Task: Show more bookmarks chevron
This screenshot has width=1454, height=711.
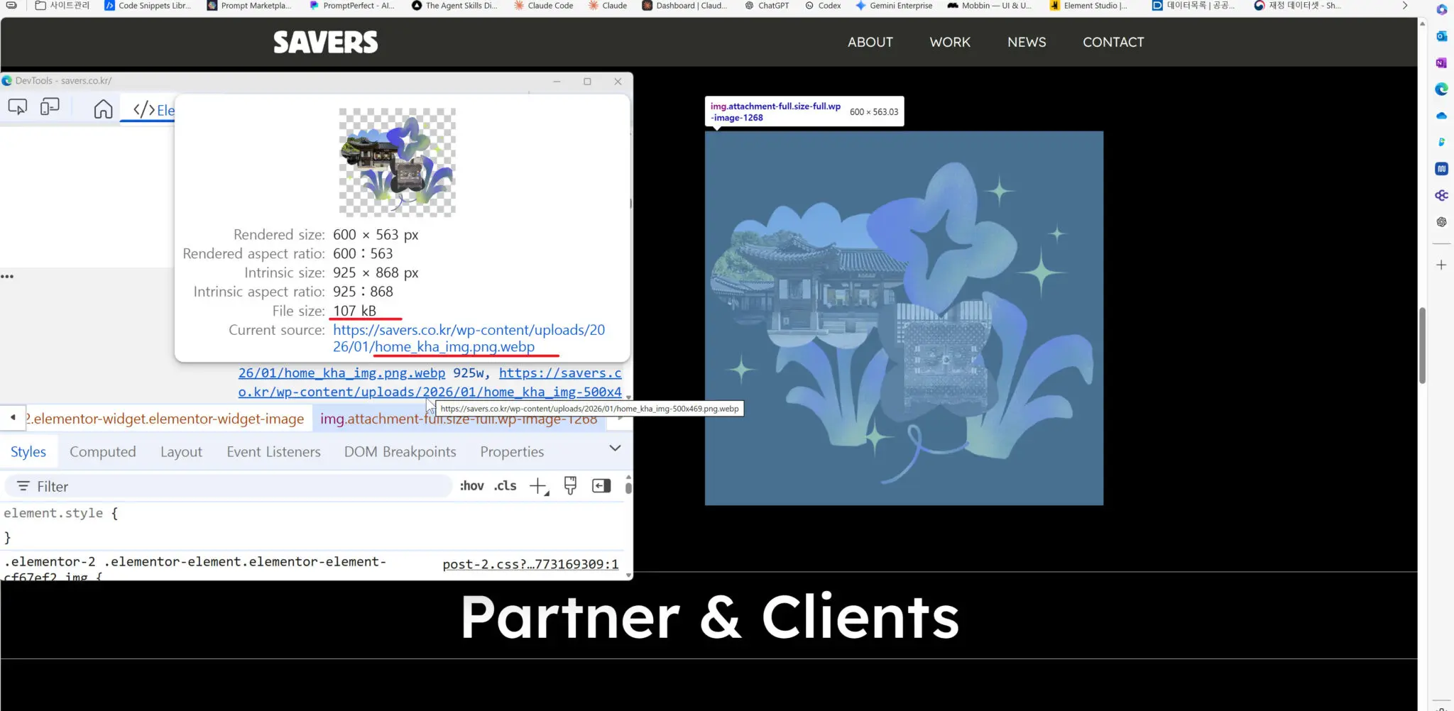Action: [1404, 6]
